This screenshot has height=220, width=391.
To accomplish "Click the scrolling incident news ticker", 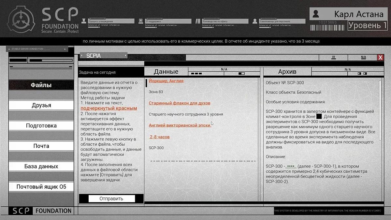I will pos(201,41).
